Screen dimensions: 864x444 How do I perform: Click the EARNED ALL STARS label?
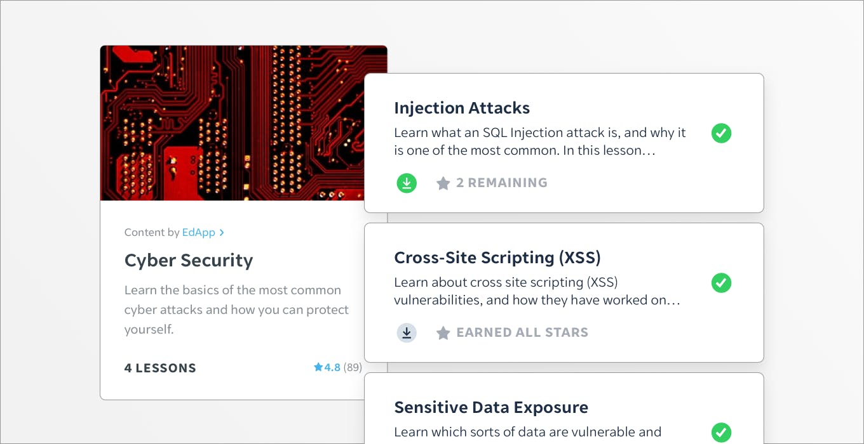522,332
